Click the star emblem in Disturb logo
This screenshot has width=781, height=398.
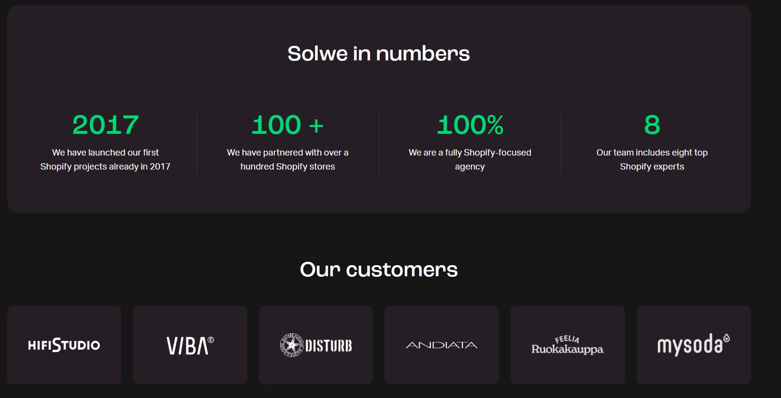pos(292,345)
